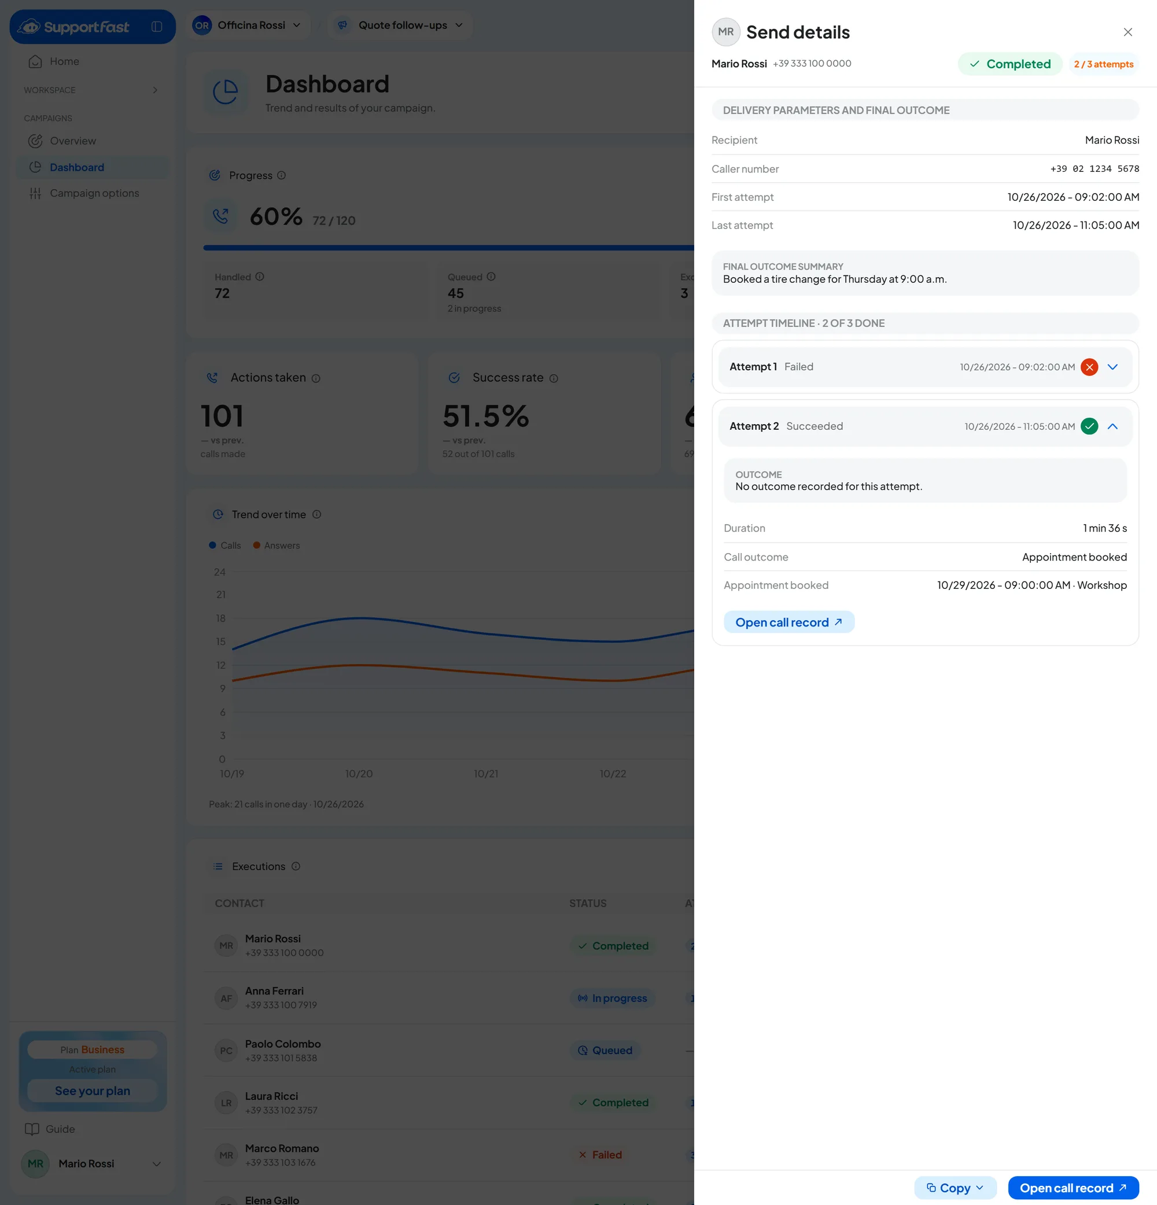Image resolution: width=1157 pixels, height=1205 pixels.
Task: Close the Send details panel
Action: point(1127,32)
